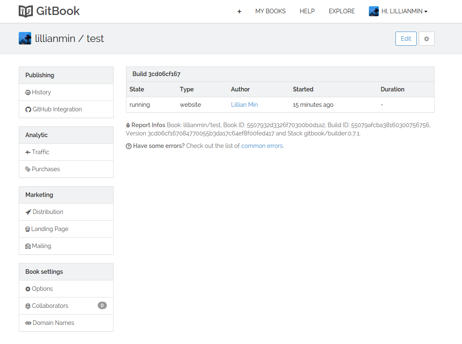Follow the Lillian Min author link
Image resolution: width=462 pixels, height=344 pixels.
[x=244, y=105]
